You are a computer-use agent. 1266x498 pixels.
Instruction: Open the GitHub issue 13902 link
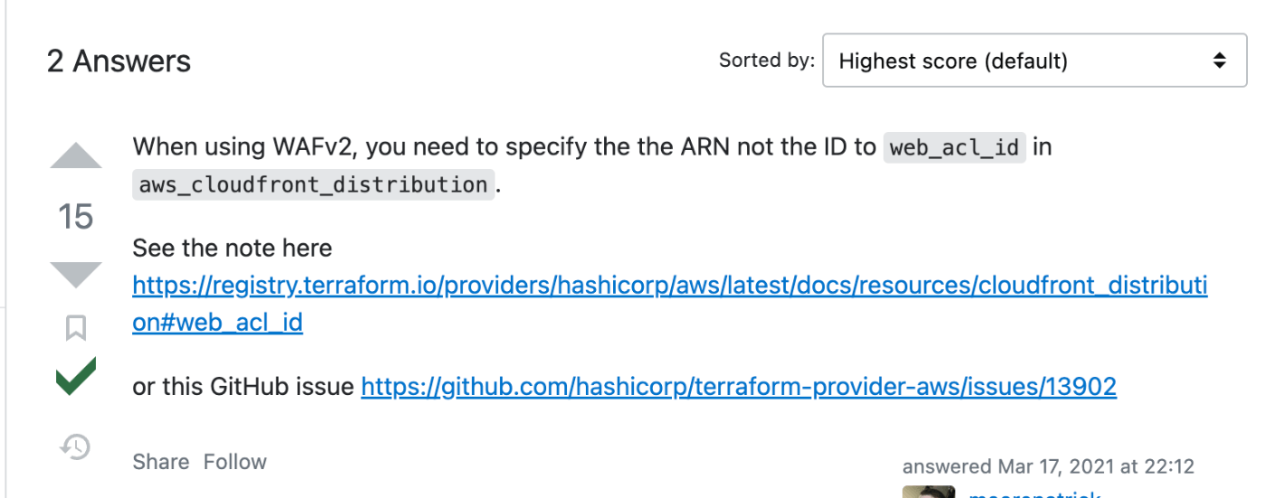pos(739,387)
